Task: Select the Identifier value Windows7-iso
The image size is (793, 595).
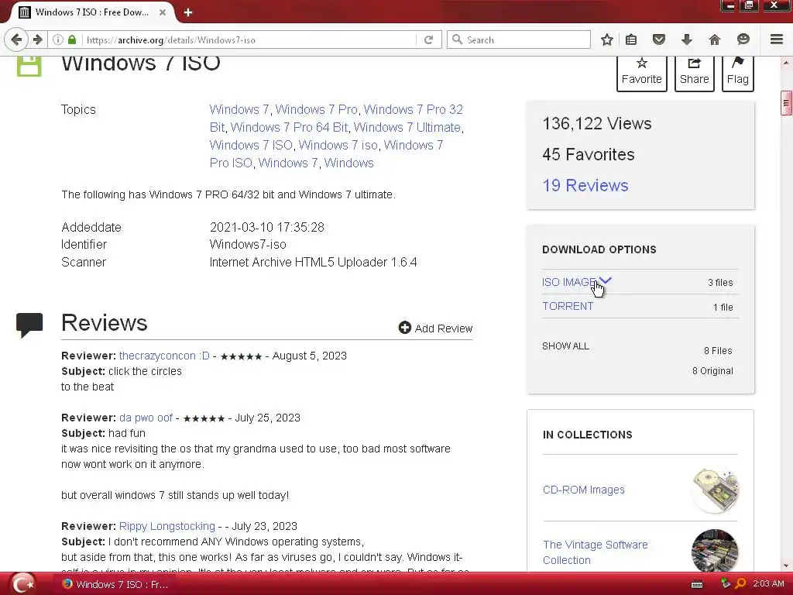Action: (x=248, y=244)
